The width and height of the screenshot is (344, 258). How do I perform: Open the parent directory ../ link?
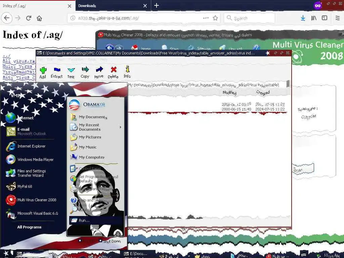pos(6,56)
